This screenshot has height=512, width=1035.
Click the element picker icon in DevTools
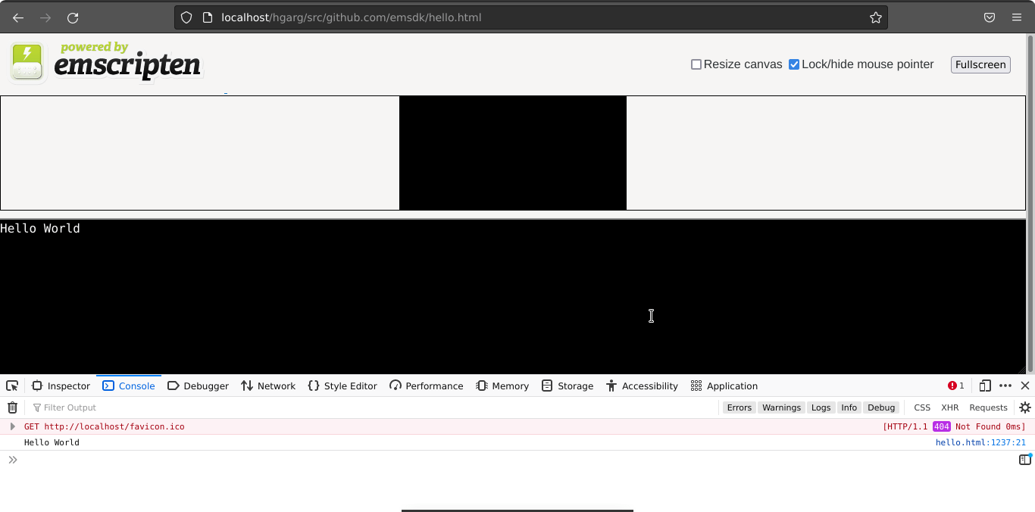point(12,386)
